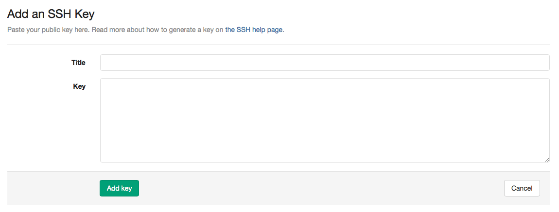The height and width of the screenshot is (212, 559).
Task: Open the SSH help page link
Action: [255, 30]
